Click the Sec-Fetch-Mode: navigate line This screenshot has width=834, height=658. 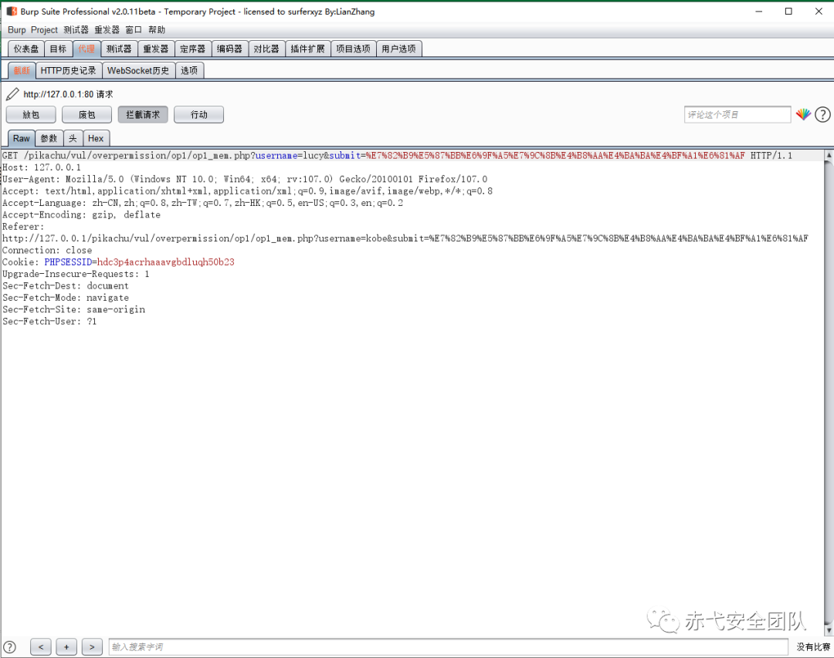[66, 297]
